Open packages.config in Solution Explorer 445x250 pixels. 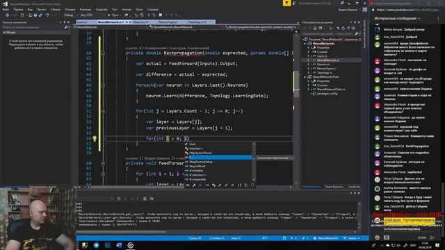tap(327, 94)
